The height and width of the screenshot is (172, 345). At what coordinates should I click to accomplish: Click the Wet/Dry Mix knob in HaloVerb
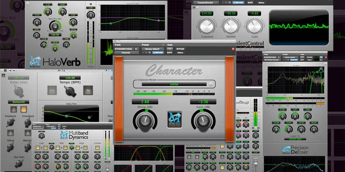55,26
